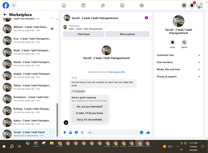Open Telena conversation in chat list
208x153 pixels.
pos(28,87)
